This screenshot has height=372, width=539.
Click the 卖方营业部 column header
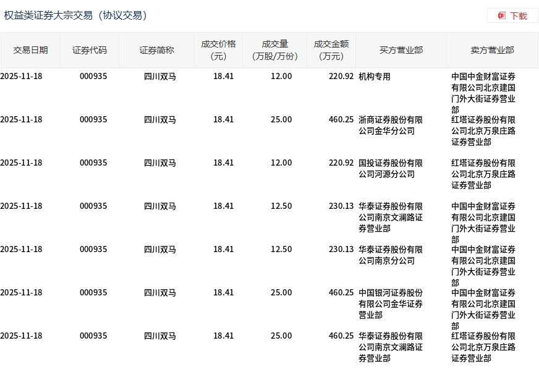[492, 50]
